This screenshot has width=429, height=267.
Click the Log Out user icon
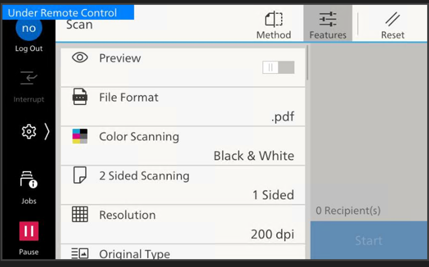point(29,29)
